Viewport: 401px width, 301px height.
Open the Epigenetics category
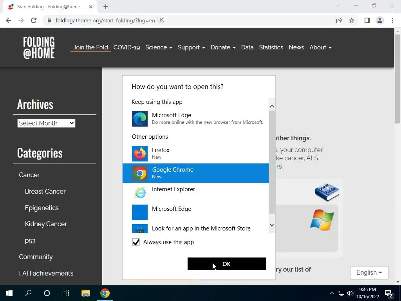point(42,208)
